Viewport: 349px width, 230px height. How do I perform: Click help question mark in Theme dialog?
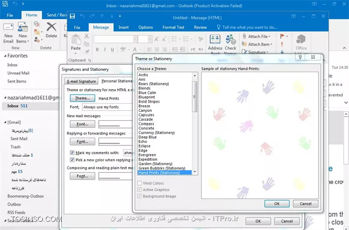point(300,57)
